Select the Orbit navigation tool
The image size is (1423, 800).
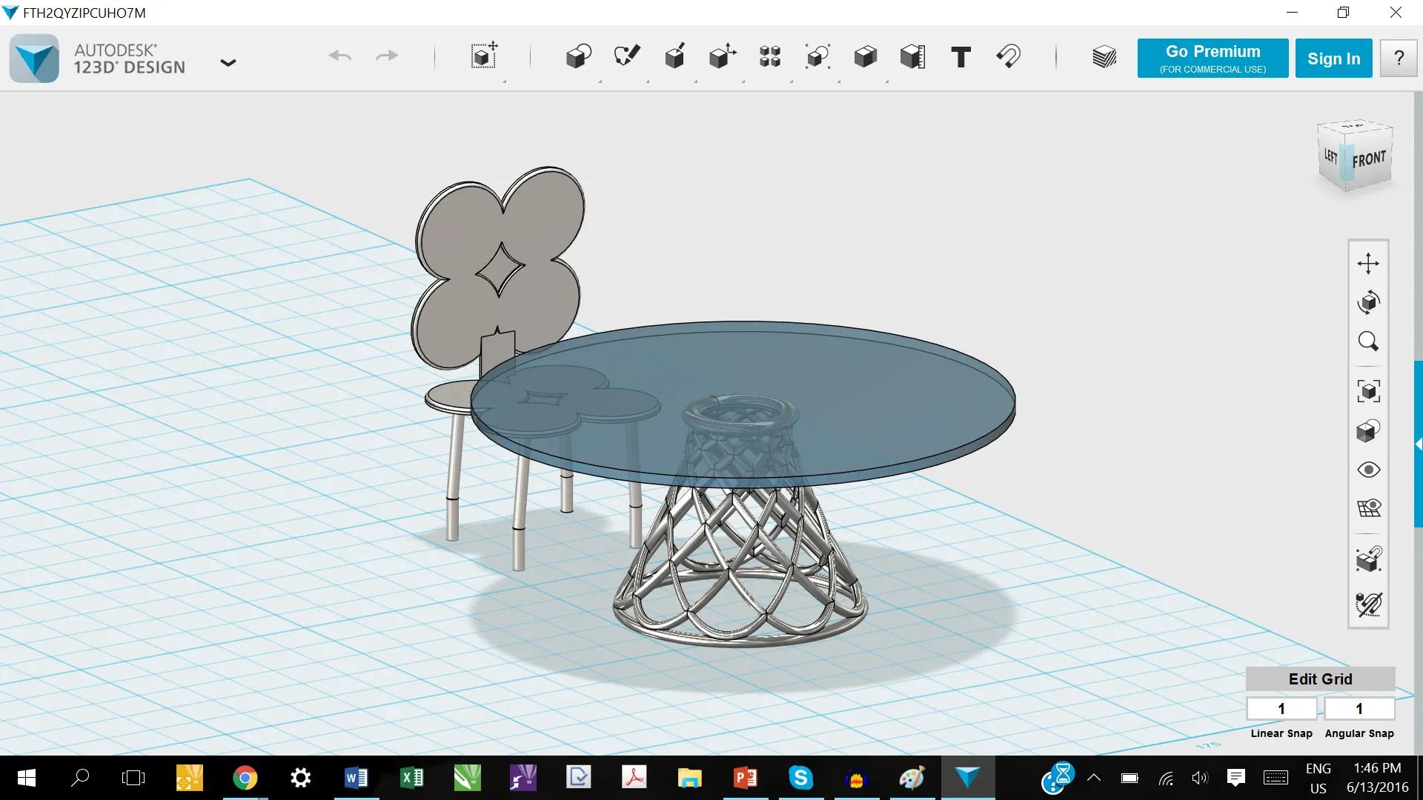pos(1368,302)
